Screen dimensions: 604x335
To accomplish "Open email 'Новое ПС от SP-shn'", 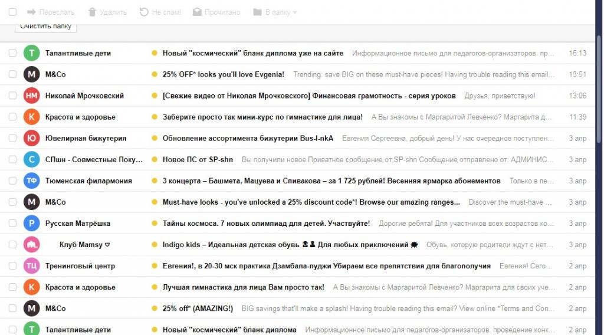I will click(198, 160).
